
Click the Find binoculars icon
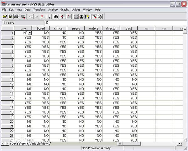click(56, 16)
